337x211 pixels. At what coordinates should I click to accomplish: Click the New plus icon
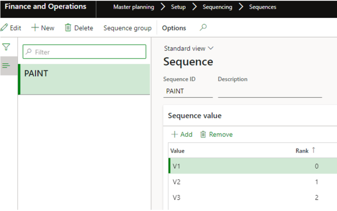click(35, 28)
